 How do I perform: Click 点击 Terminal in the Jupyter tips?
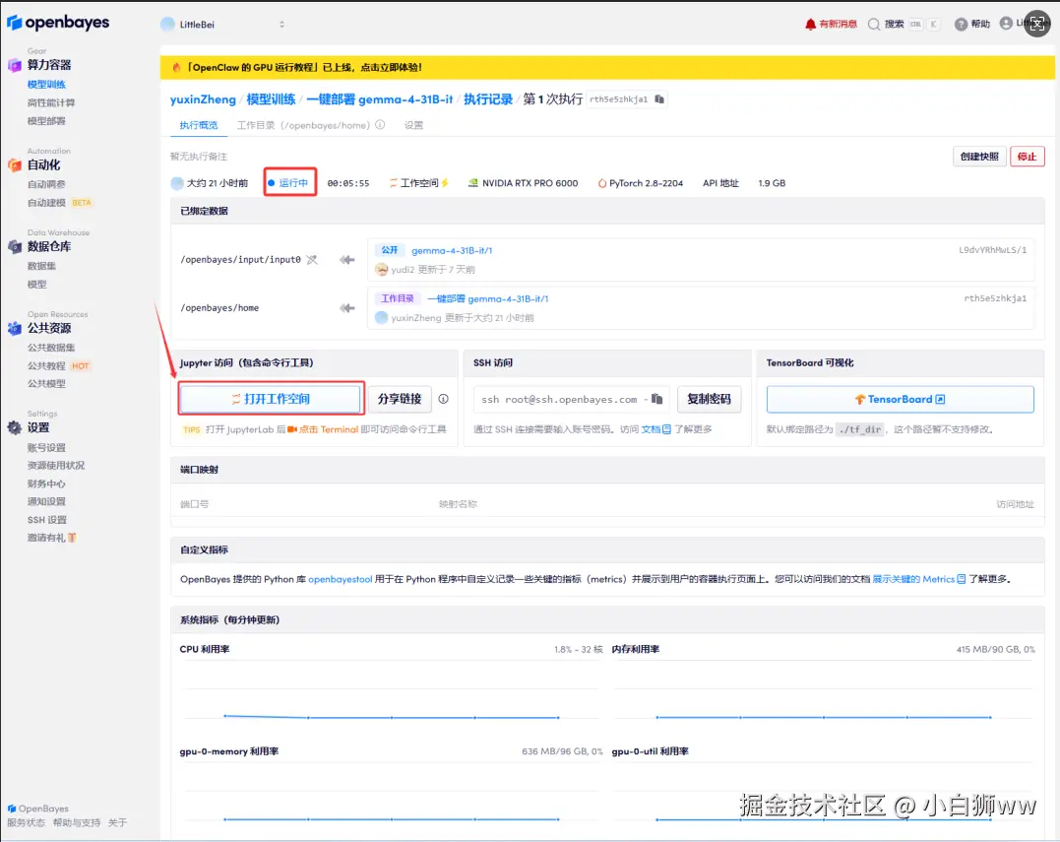point(329,429)
